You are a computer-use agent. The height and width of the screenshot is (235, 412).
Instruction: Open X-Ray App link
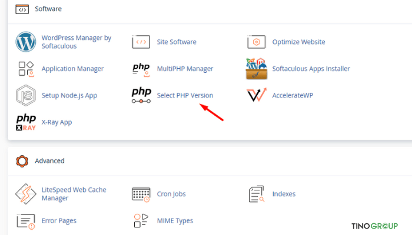coord(57,122)
